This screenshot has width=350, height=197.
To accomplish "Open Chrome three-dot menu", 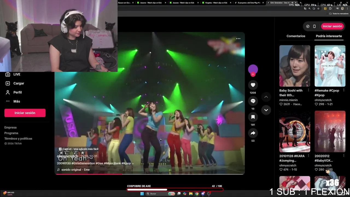I will 347,8.
